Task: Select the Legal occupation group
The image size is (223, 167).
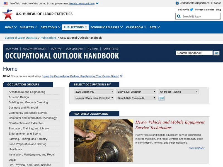Action: pos(12,160)
